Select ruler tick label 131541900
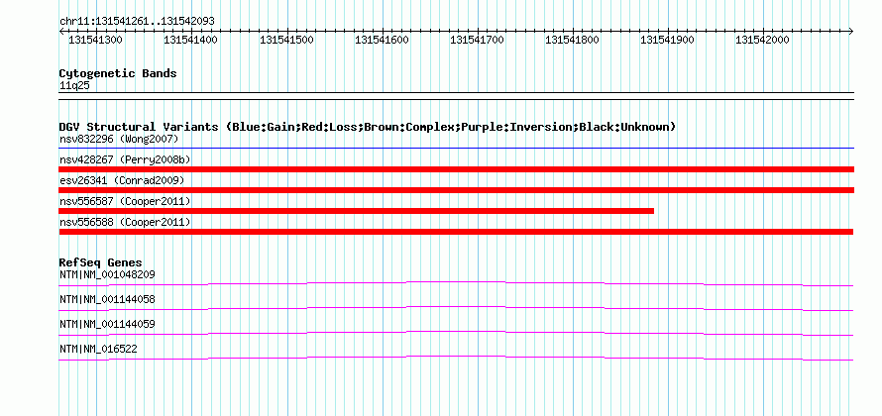This screenshot has height=416, width=882. coord(667,41)
